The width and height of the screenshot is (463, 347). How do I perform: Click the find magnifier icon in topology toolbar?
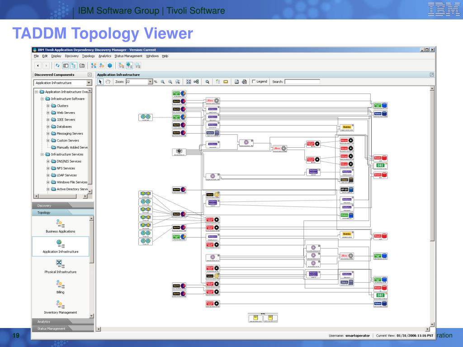pos(207,82)
